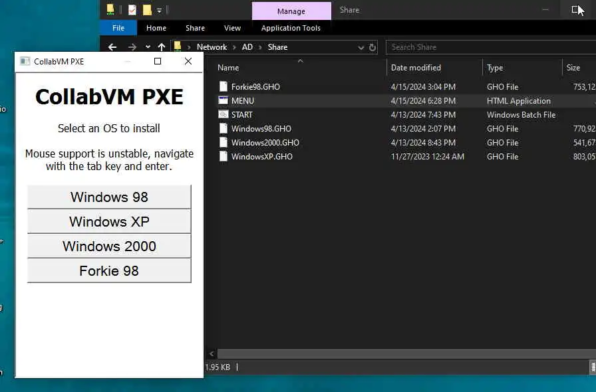Expand the chevron after AD in breadcrumb
596x392 pixels.
tap(260, 47)
